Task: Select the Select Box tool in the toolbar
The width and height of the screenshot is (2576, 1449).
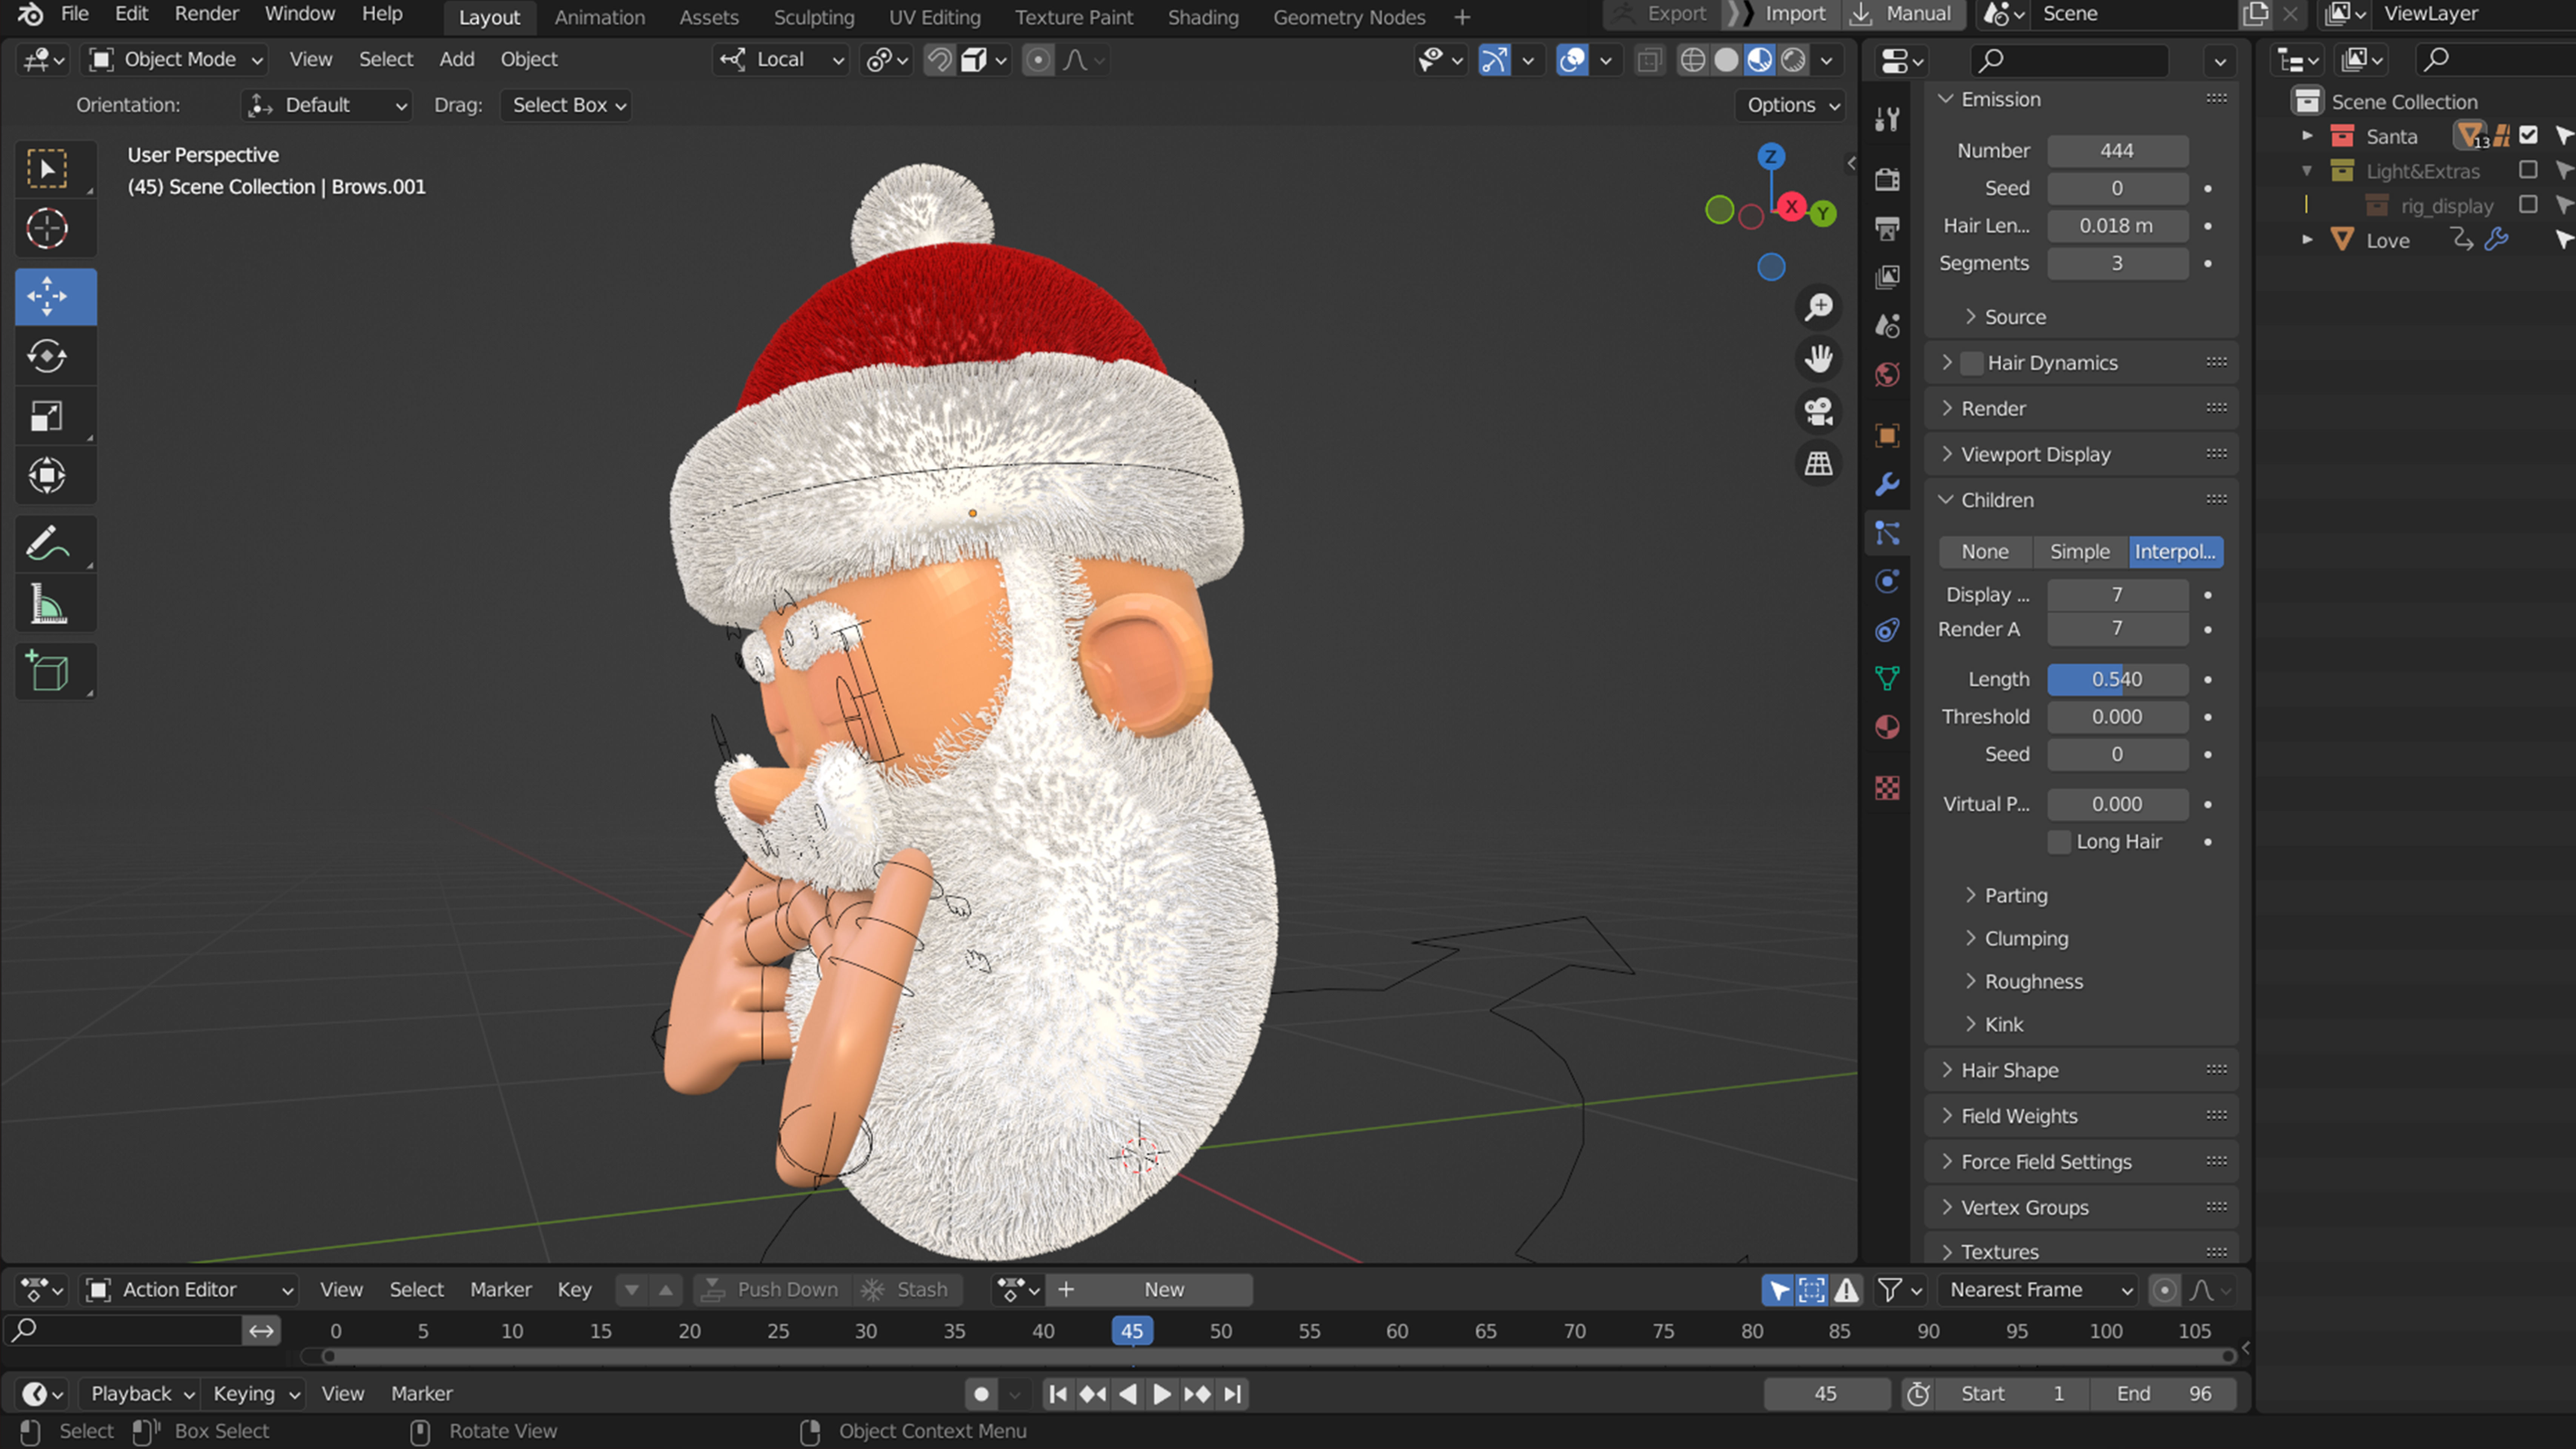Action: pyautogui.click(x=47, y=169)
